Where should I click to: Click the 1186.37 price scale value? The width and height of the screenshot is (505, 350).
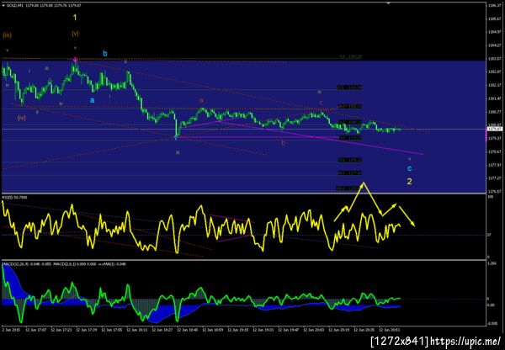(495, 6)
